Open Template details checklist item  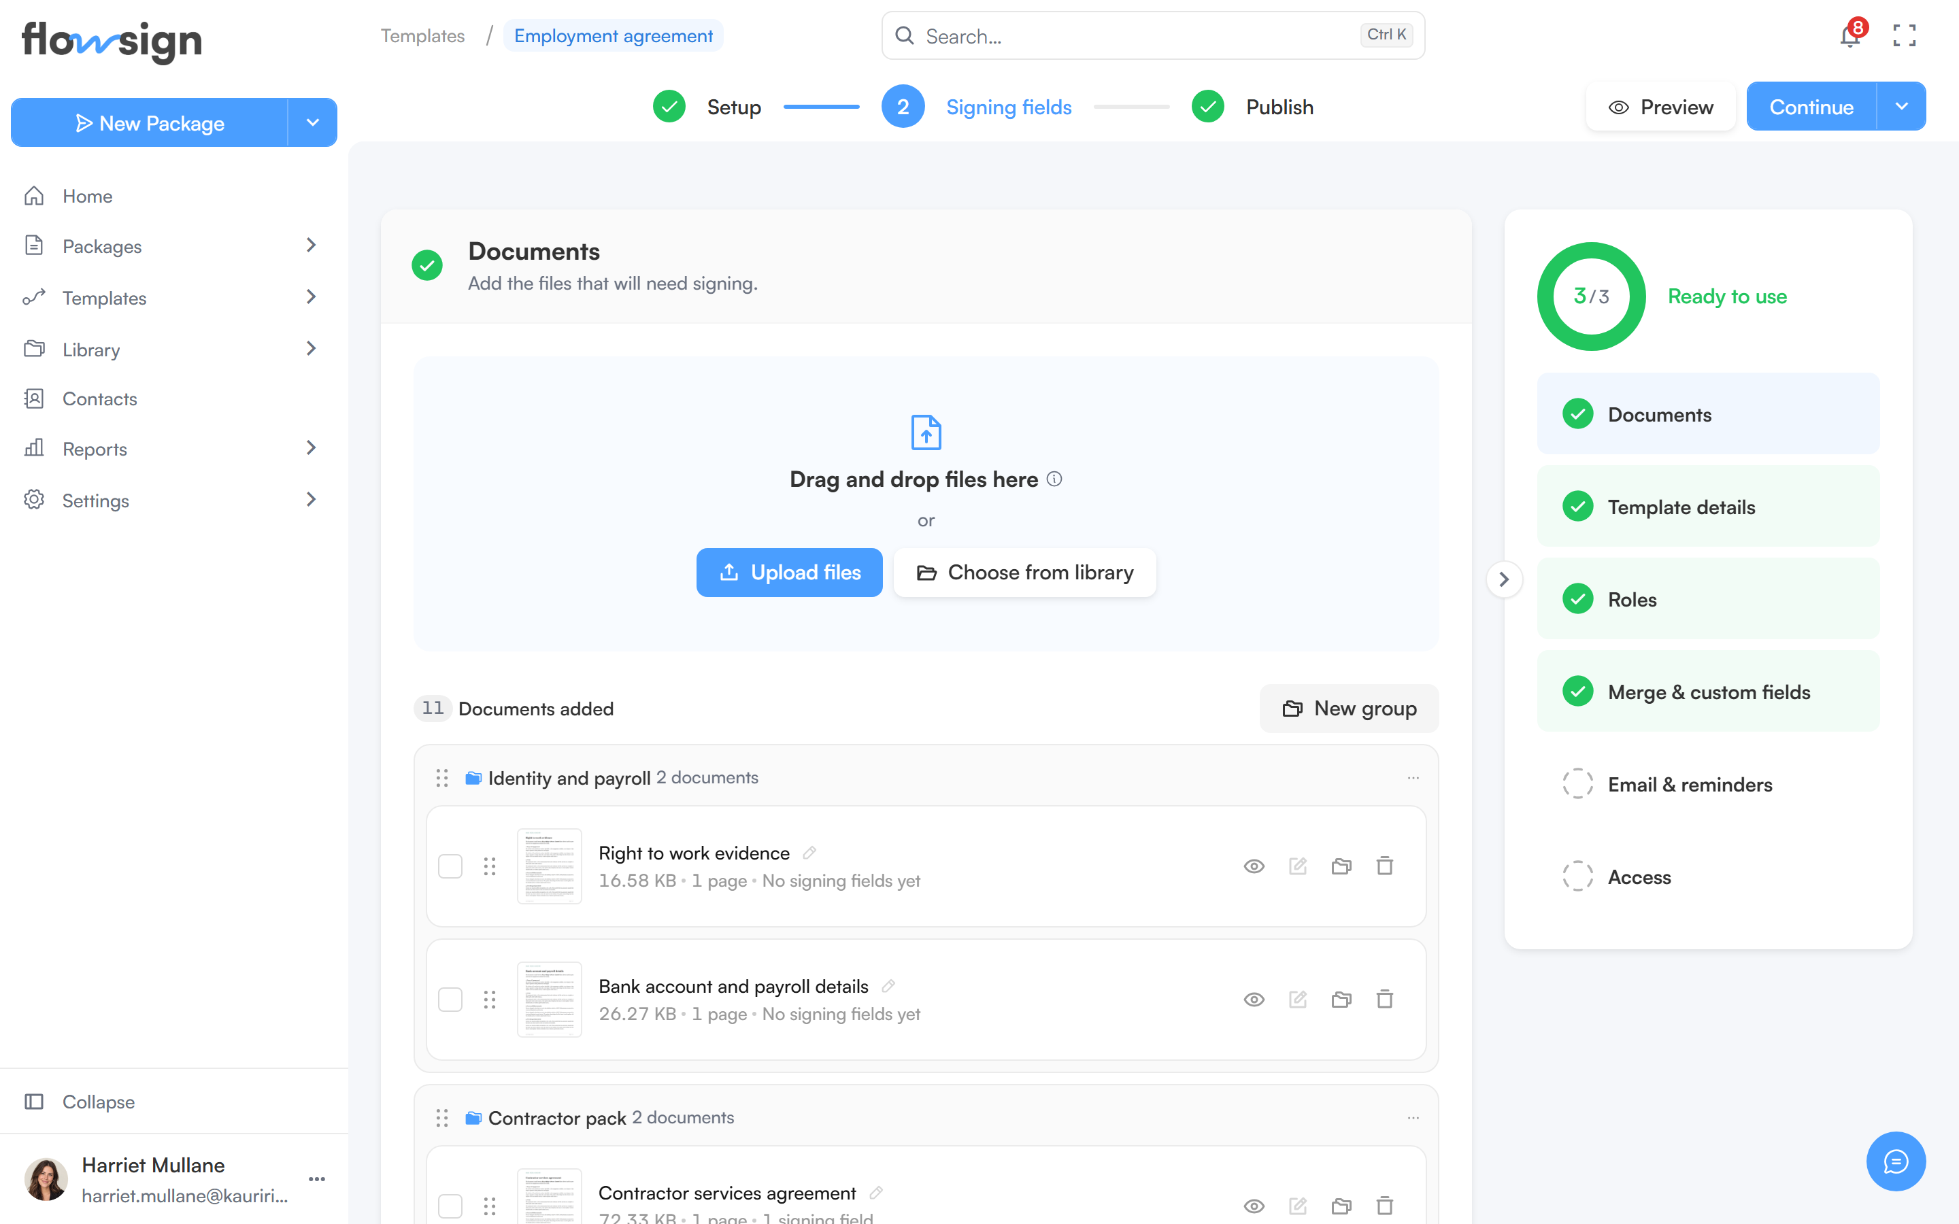coord(1708,507)
